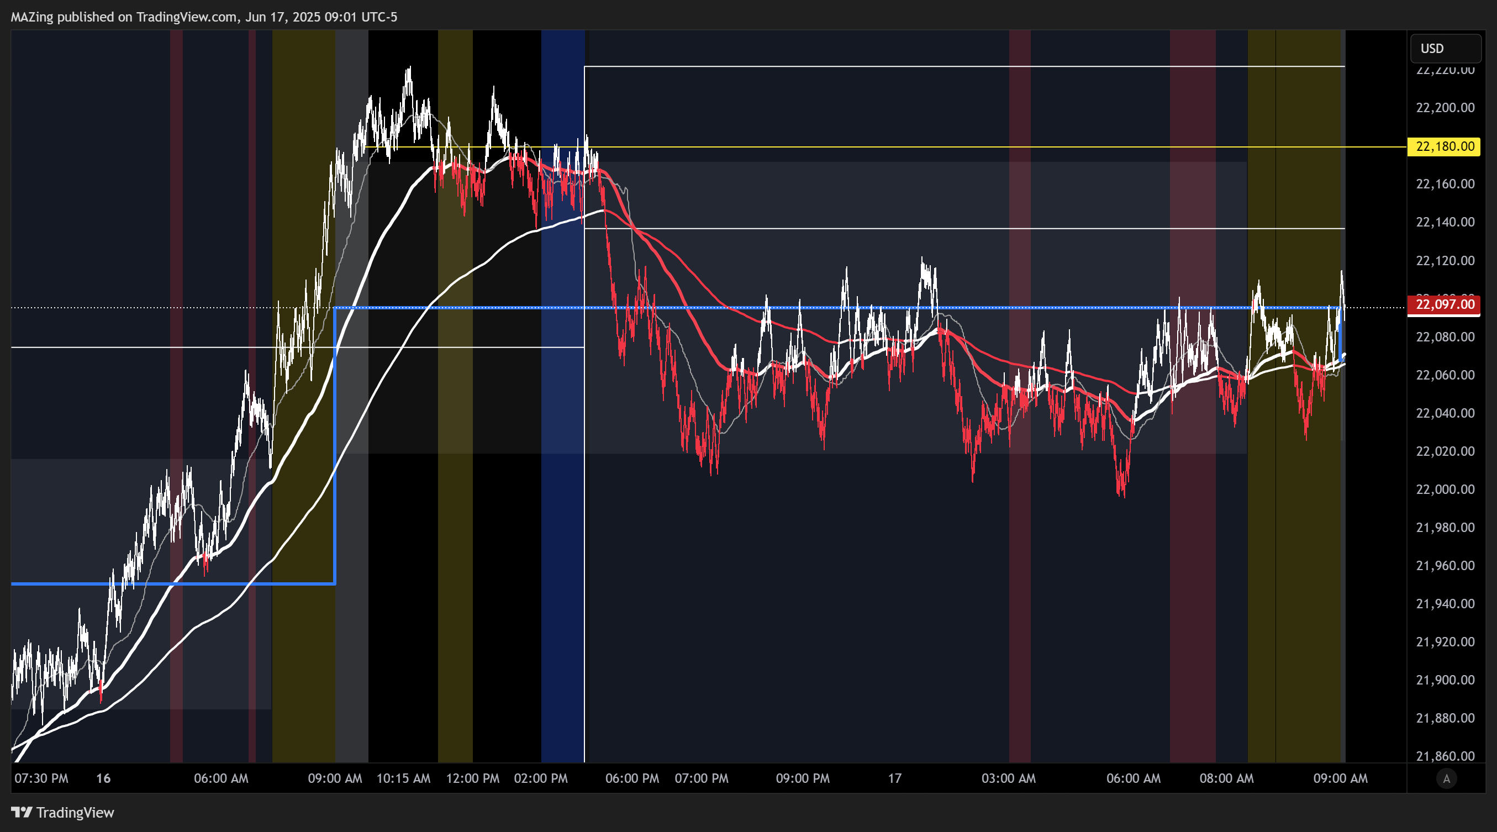
Task: Click the 02:00 PM time axis label
Action: point(540,778)
